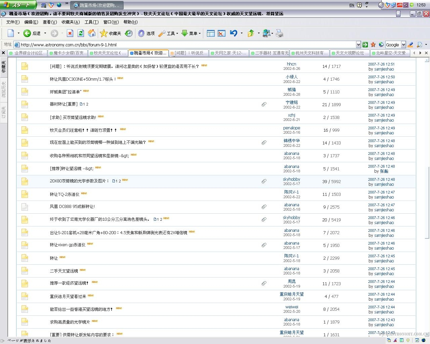The image size is (430, 344).
Task: Expand the address bar URL dropdown
Action: [x=358, y=44]
